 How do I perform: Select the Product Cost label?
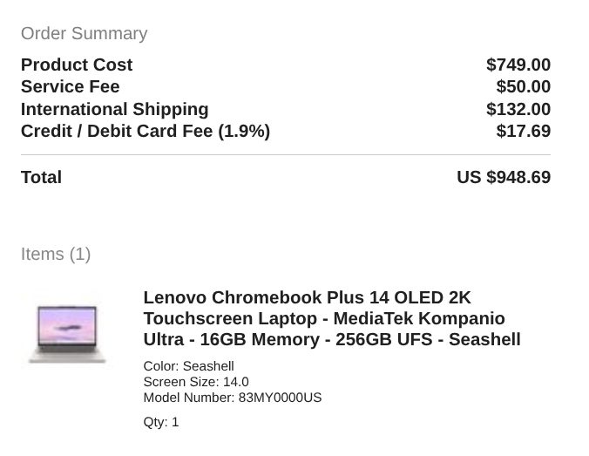click(x=77, y=65)
